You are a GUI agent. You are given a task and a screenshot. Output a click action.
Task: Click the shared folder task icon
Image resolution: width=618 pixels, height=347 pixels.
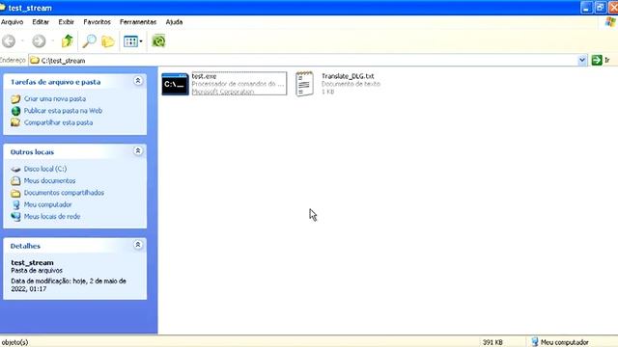pos(15,122)
